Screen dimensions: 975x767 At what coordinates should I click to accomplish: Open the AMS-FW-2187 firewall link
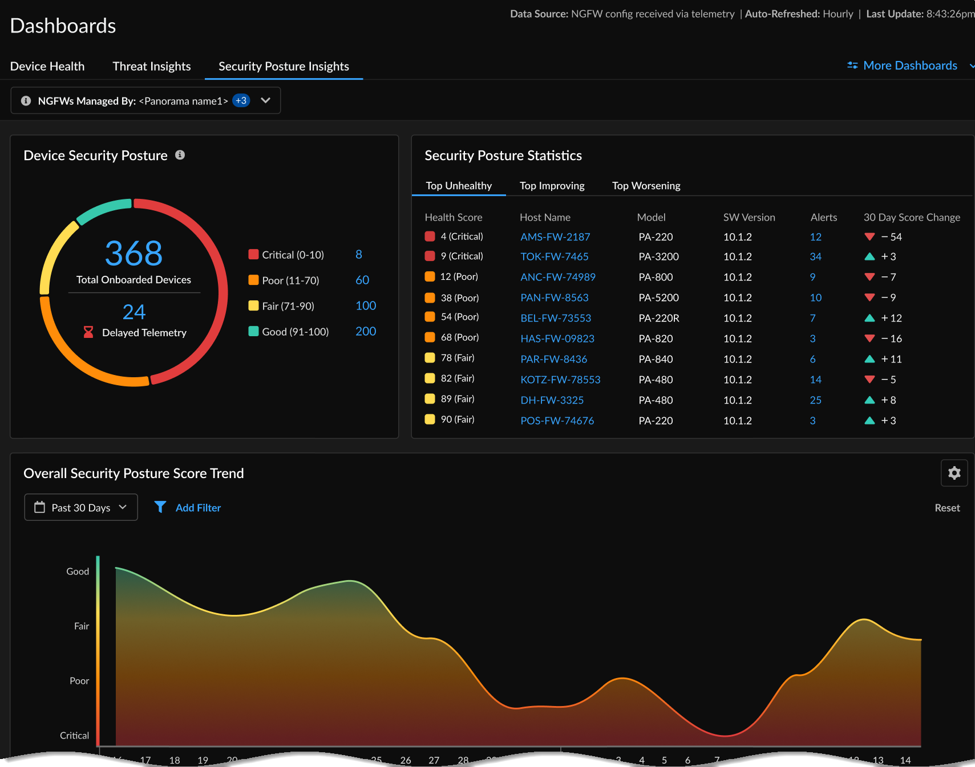[555, 236]
